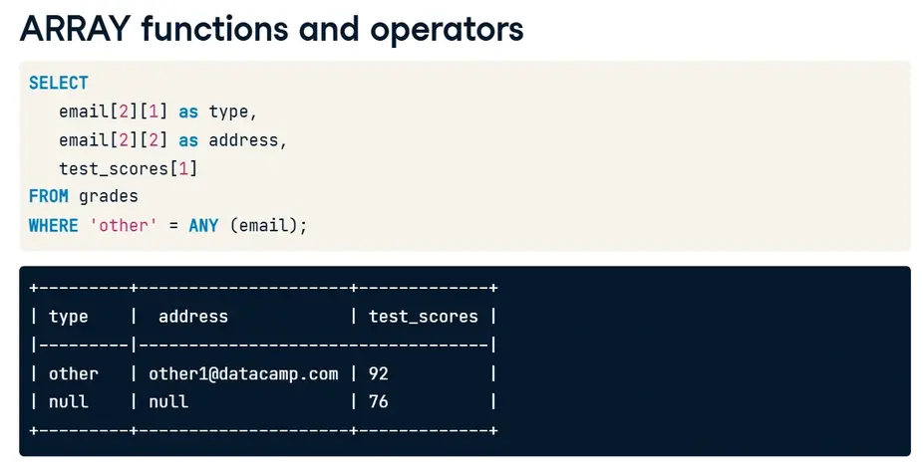This screenshot has height=469, width=923.
Task: Click 'null' in the type column
Action: 69,402
